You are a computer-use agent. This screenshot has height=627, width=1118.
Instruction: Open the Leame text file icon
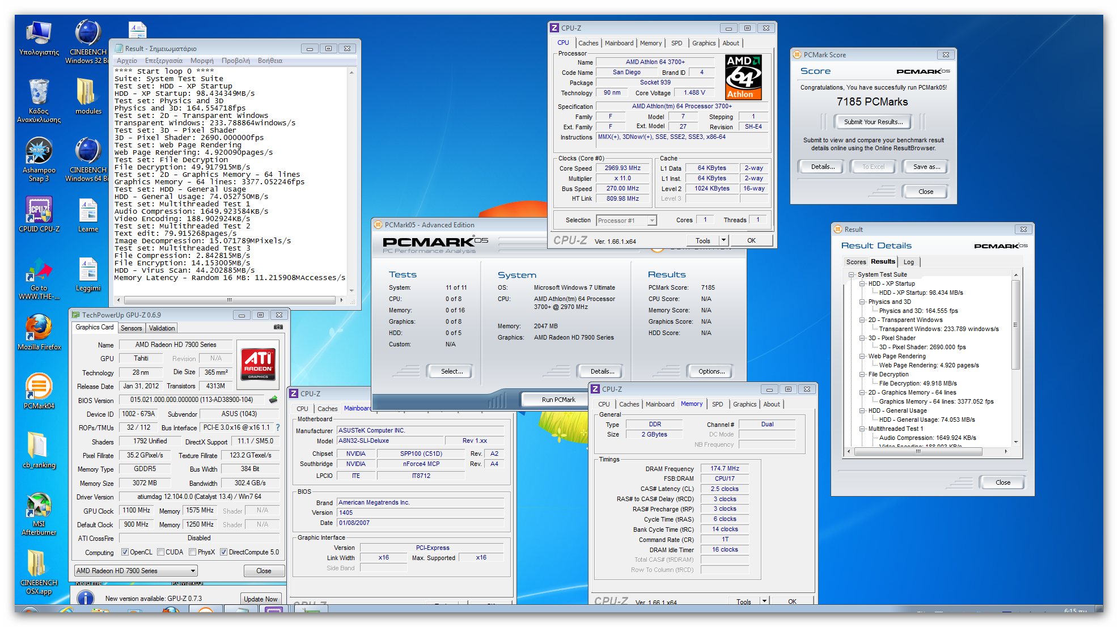coord(88,214)
